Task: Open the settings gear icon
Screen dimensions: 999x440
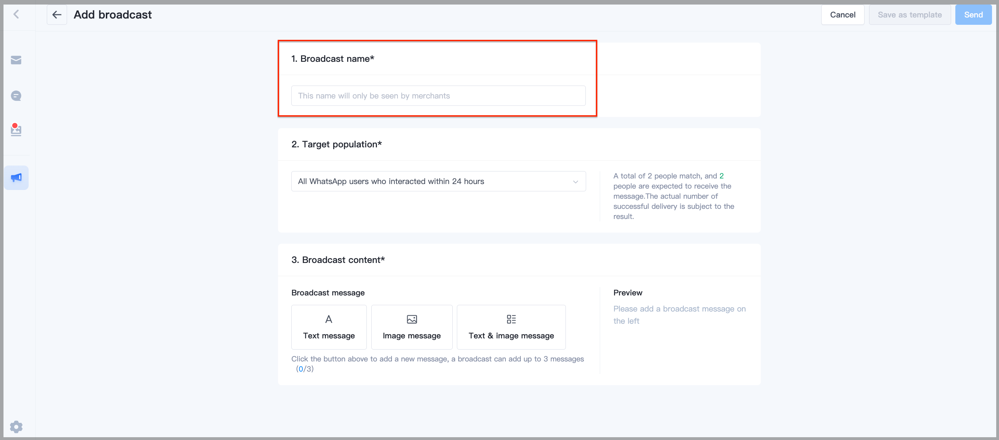Action: pyautogui.click(x=16, y=426)
